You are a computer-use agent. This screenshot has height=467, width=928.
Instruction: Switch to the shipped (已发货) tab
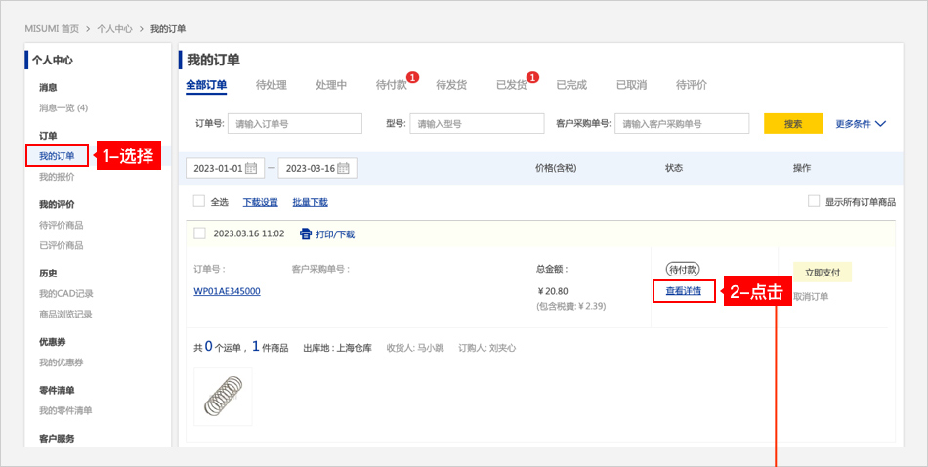click(512, 85)
